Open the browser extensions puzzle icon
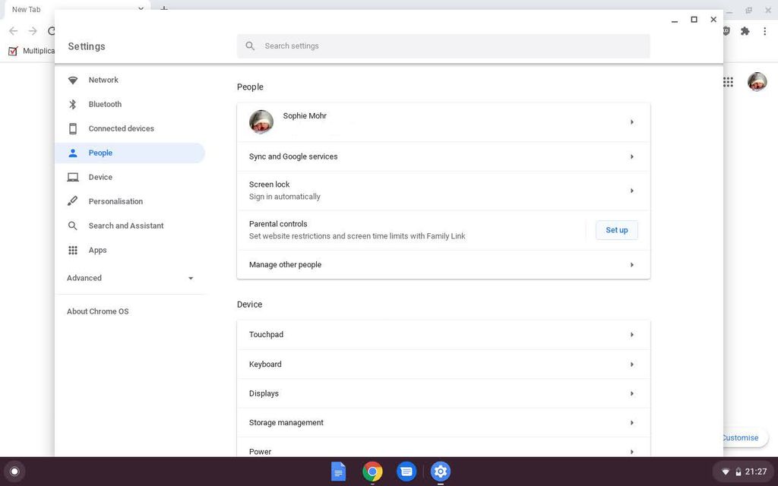778x486 pixels. pos(745,31)
